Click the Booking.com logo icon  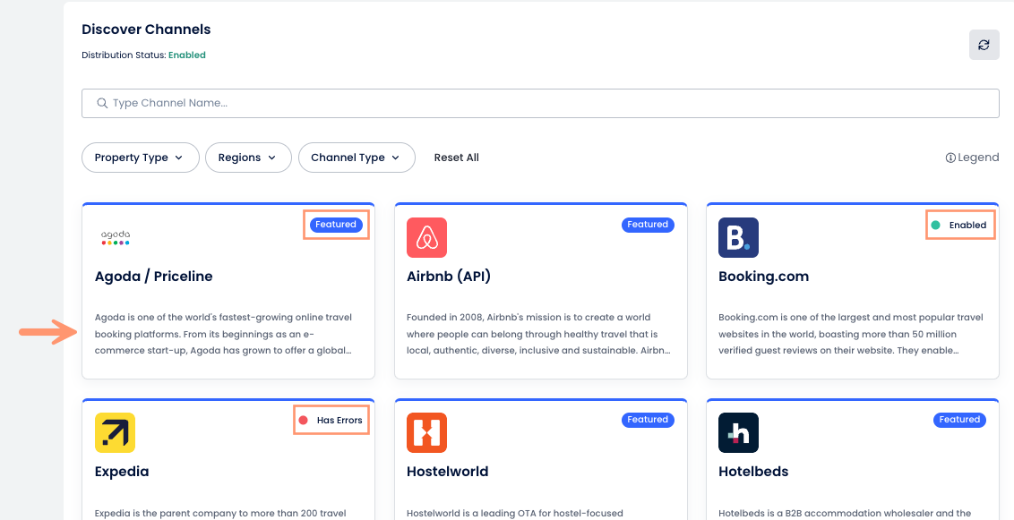tap(738, 238)
